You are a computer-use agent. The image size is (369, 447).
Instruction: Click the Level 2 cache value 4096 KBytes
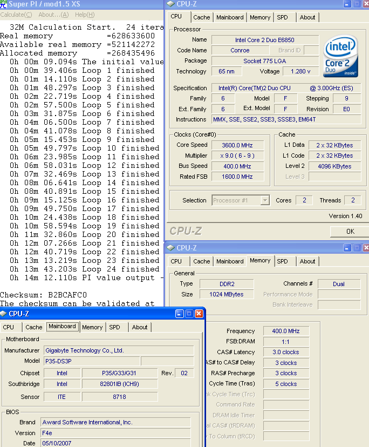pos(334,166)
